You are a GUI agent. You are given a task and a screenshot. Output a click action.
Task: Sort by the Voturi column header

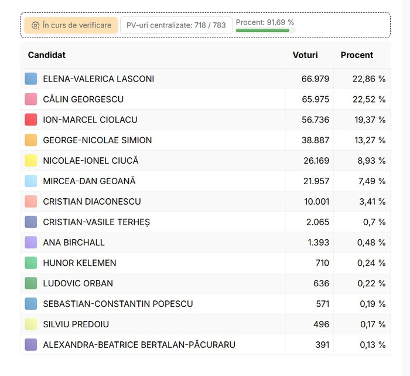coord(305,55)
